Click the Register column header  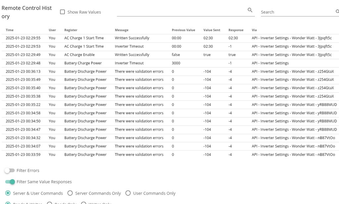pyautogui.click(x=71, y=30)
